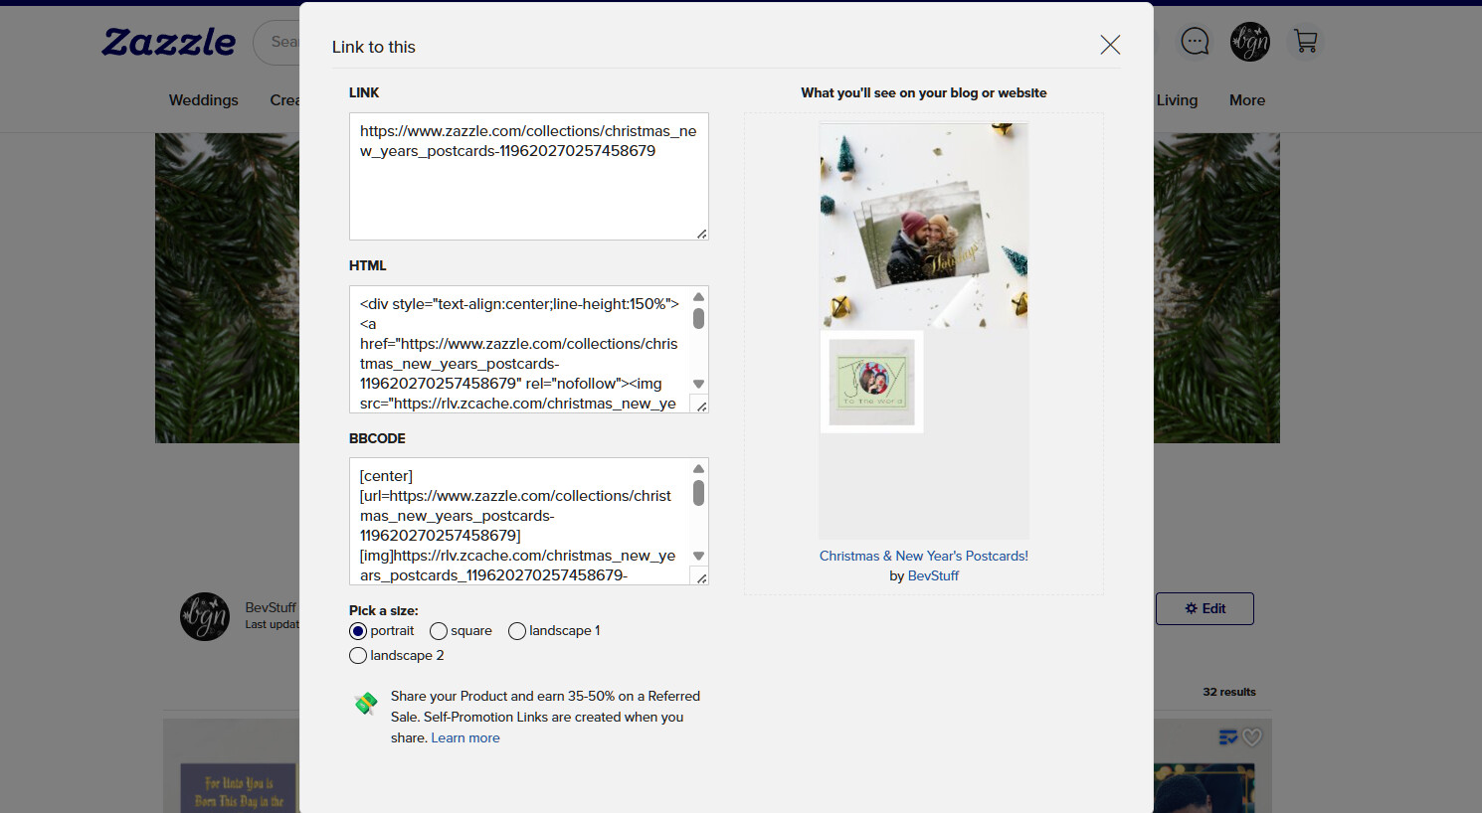Click the 32 results text
The height and width of the screenshot is (813, 1482).
tap(1229, 692)
